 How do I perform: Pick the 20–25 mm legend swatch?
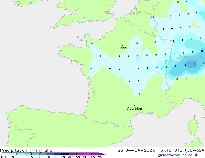coord(58,154)
